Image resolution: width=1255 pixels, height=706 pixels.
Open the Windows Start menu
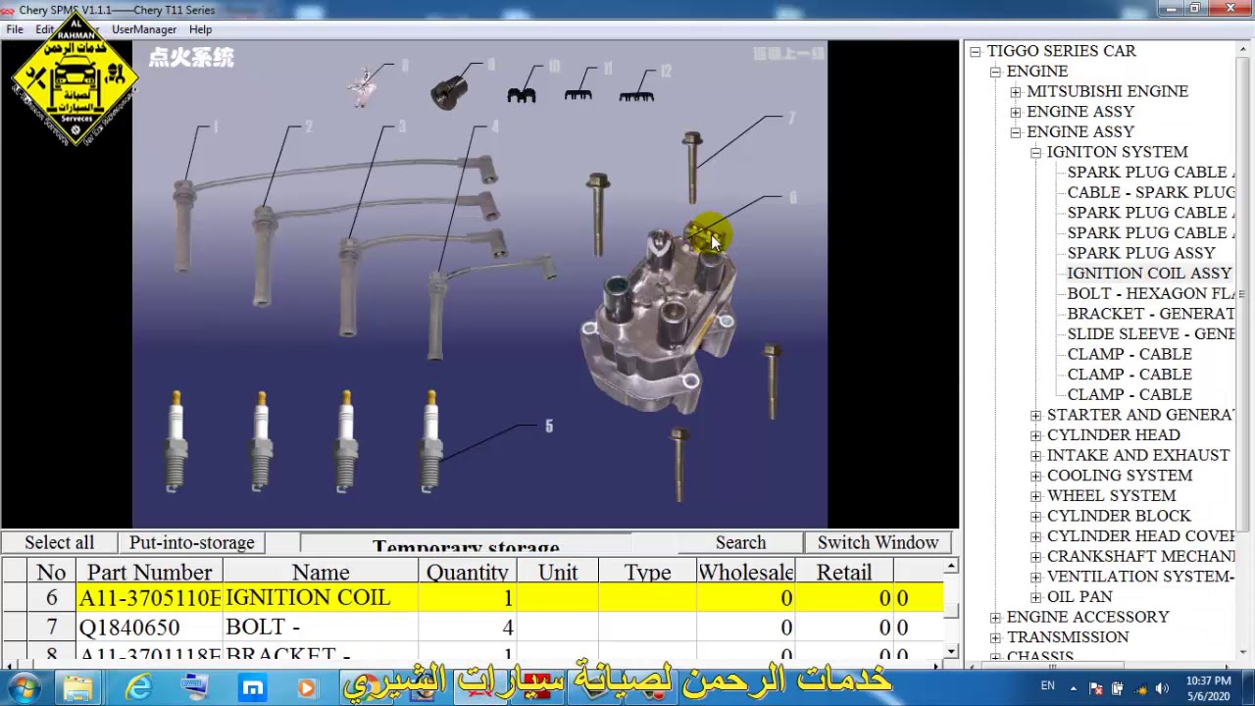coord(24,687)
